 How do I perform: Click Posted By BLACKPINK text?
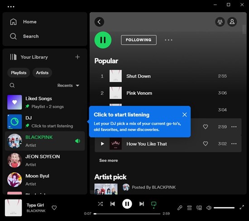[x=154, y=187]
